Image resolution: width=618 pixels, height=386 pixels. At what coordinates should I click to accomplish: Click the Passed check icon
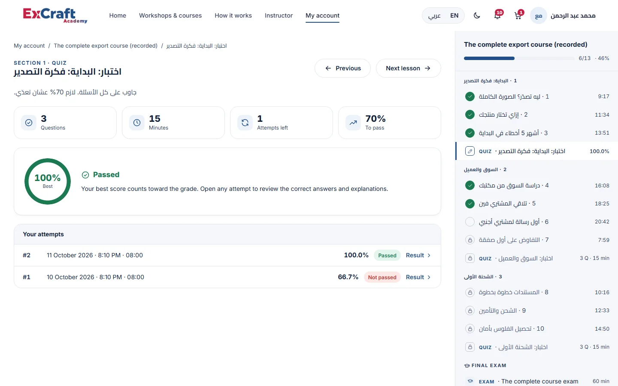tap(85, 175)
